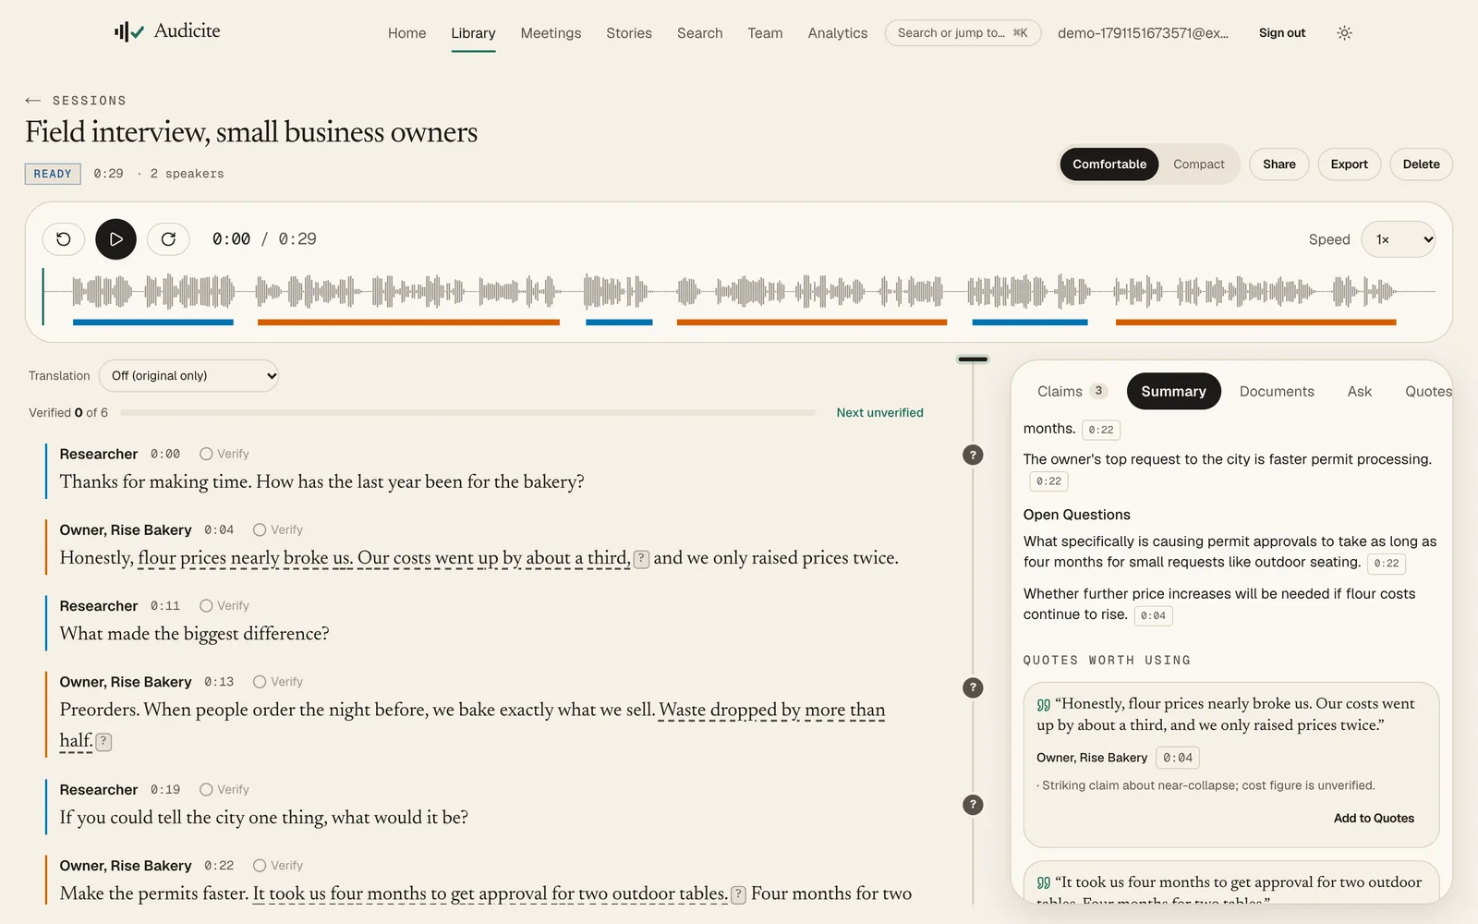Open the question mark marker beside Researcher 0:00
The height and width of the screenshot is (924, 1478).
tap(973, 455)
